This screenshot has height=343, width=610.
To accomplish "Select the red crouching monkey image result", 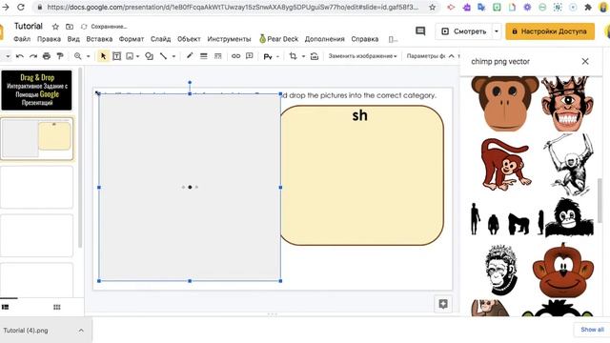I will click(505, 165).
